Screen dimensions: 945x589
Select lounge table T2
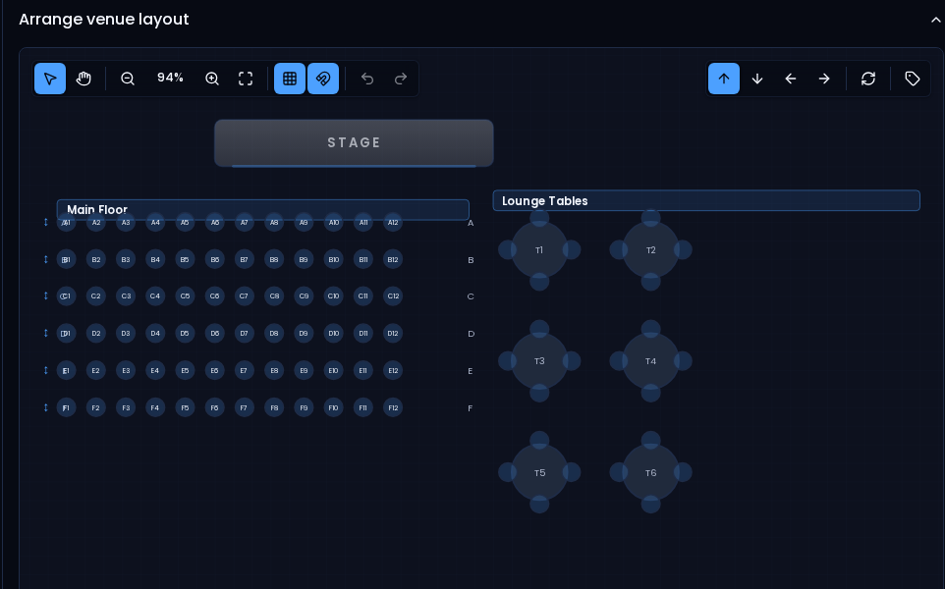[651, 250]
